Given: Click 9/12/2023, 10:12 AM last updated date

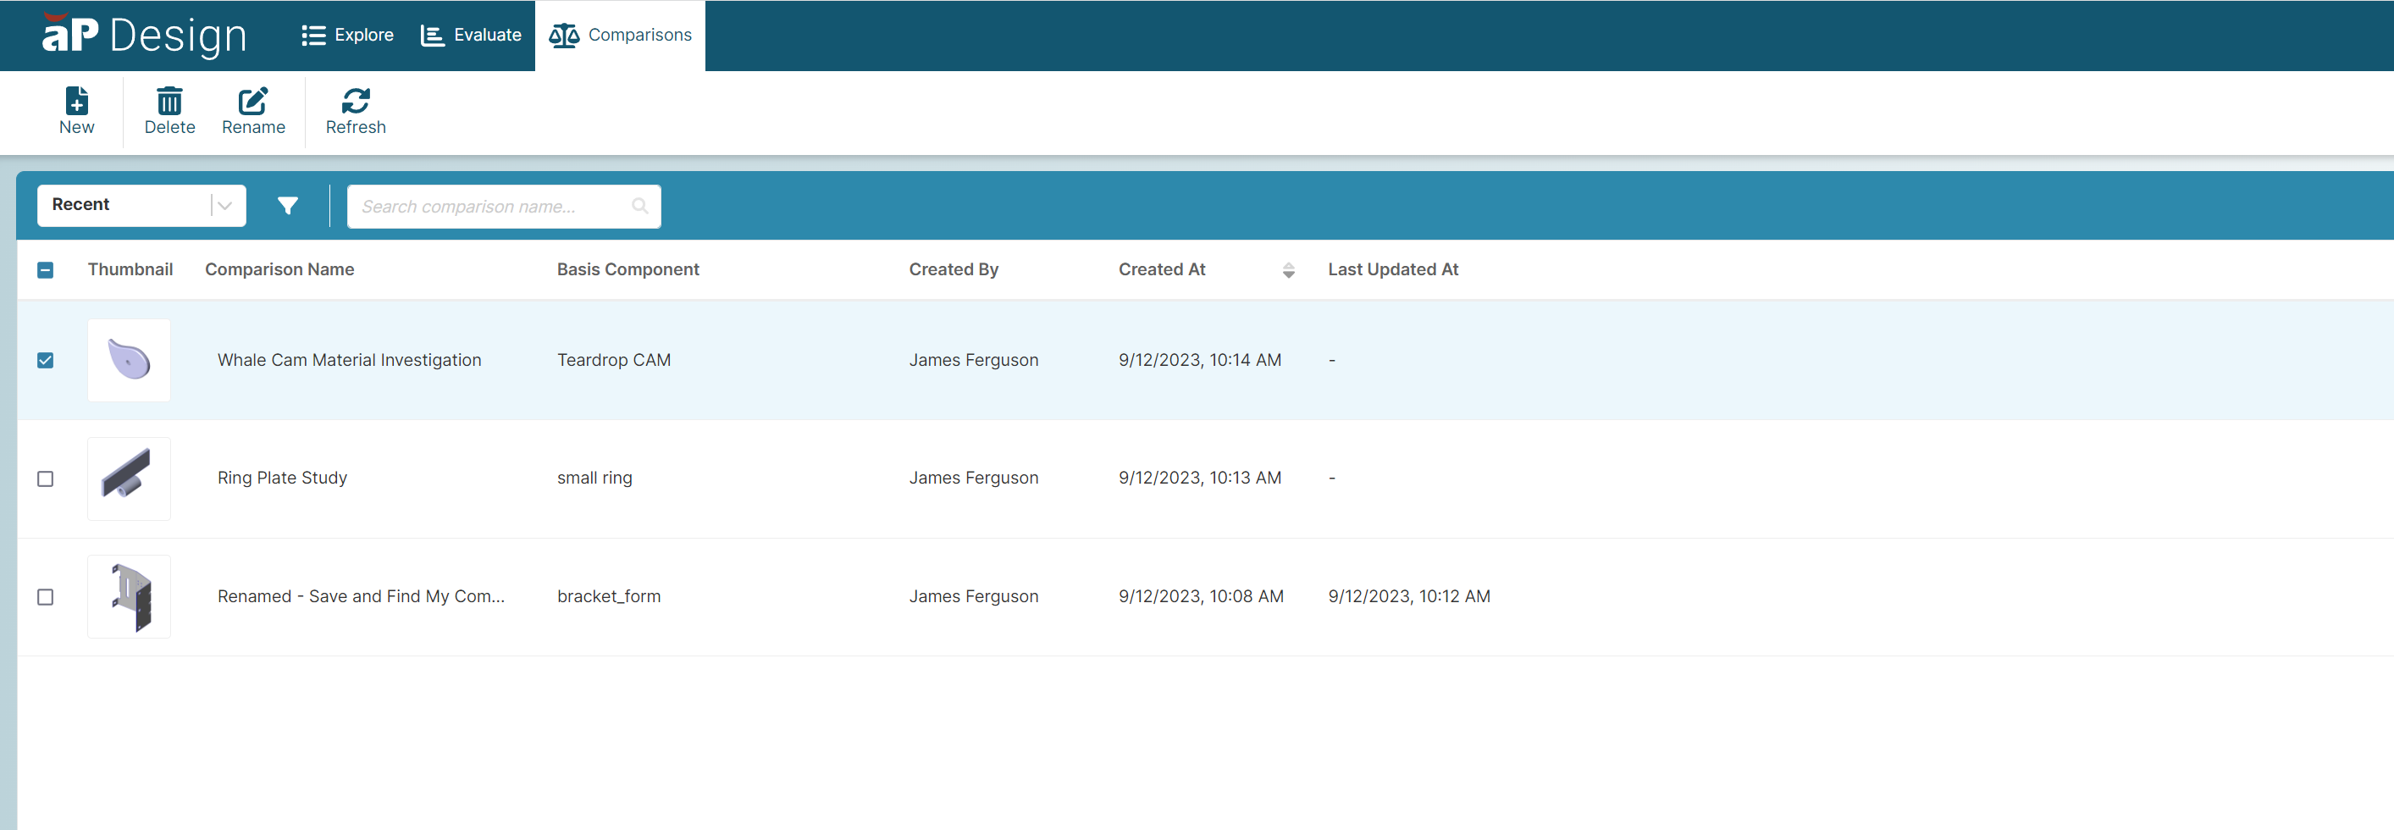Looking at the screenshot, I should pyautogui.click(x=1409, y=597).
